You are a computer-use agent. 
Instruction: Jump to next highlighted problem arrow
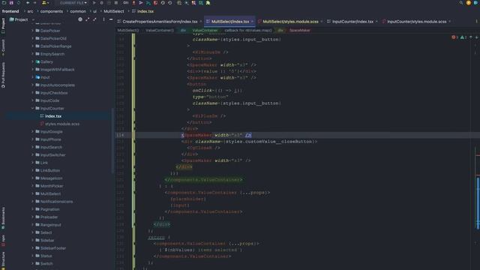point(477,37)
